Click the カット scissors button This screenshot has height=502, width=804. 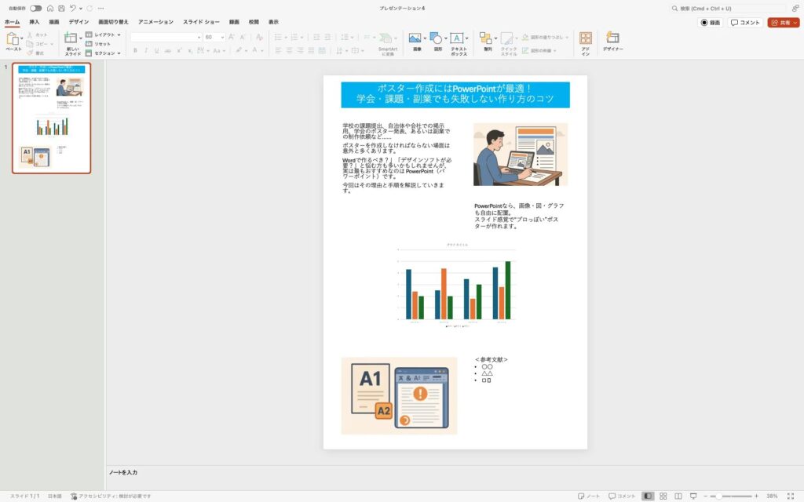coord(38,35)
